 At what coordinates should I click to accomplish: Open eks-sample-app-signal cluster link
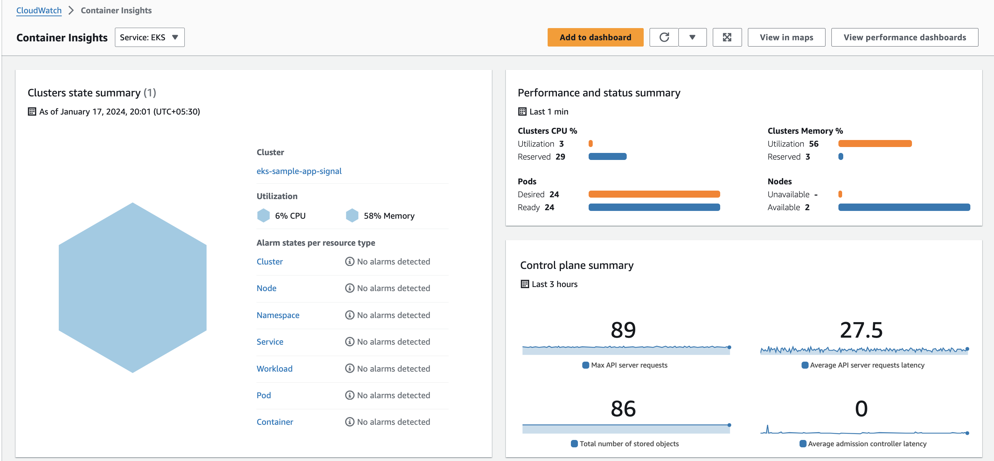(299, 171)
